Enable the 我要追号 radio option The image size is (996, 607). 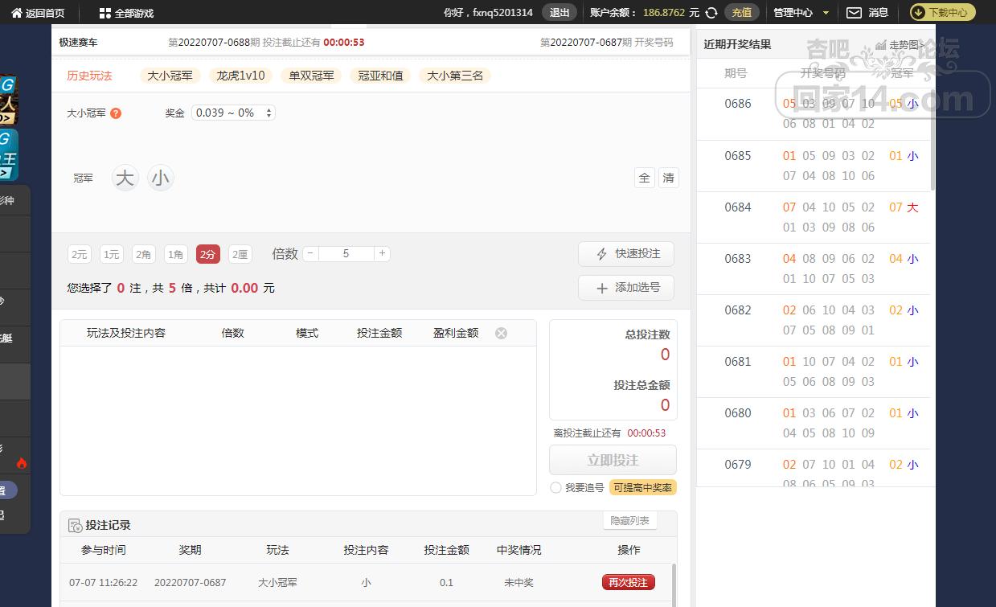pyautogui.click(x=555, y=488)
